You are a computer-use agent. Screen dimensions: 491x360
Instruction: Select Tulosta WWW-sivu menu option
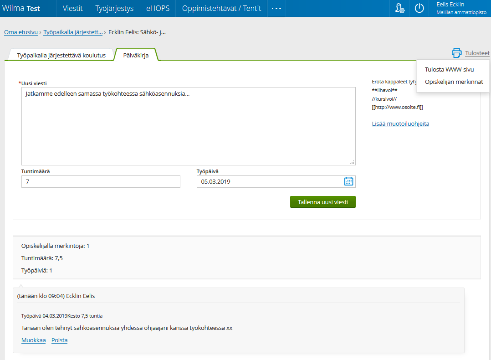point(449,70)
